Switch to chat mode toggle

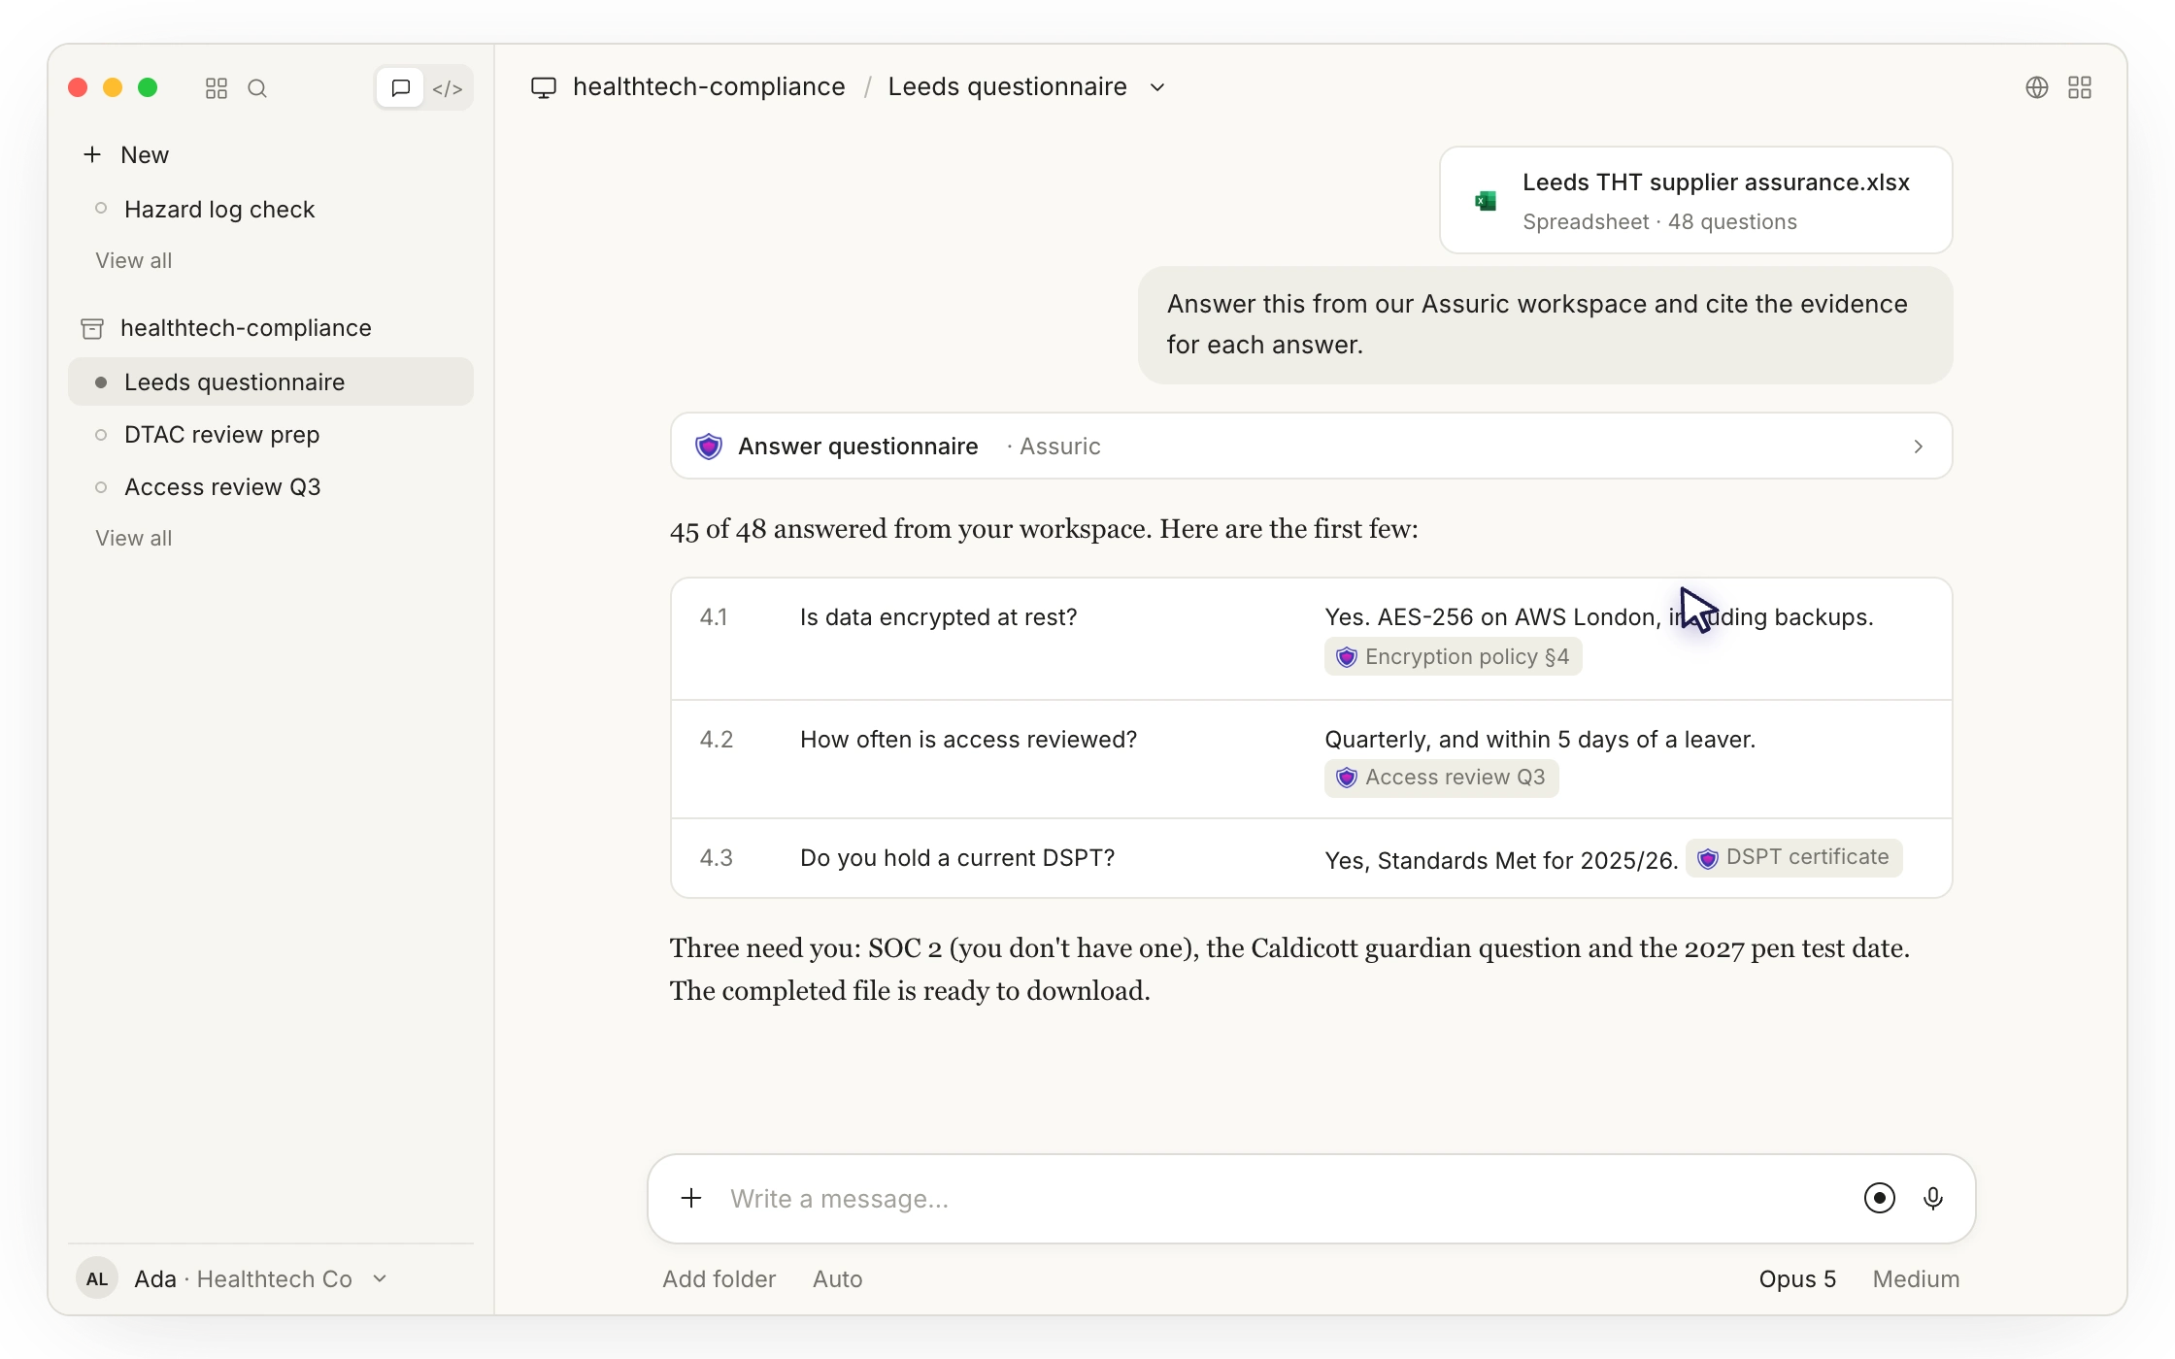pyautogui.click(x=400, y=88)
